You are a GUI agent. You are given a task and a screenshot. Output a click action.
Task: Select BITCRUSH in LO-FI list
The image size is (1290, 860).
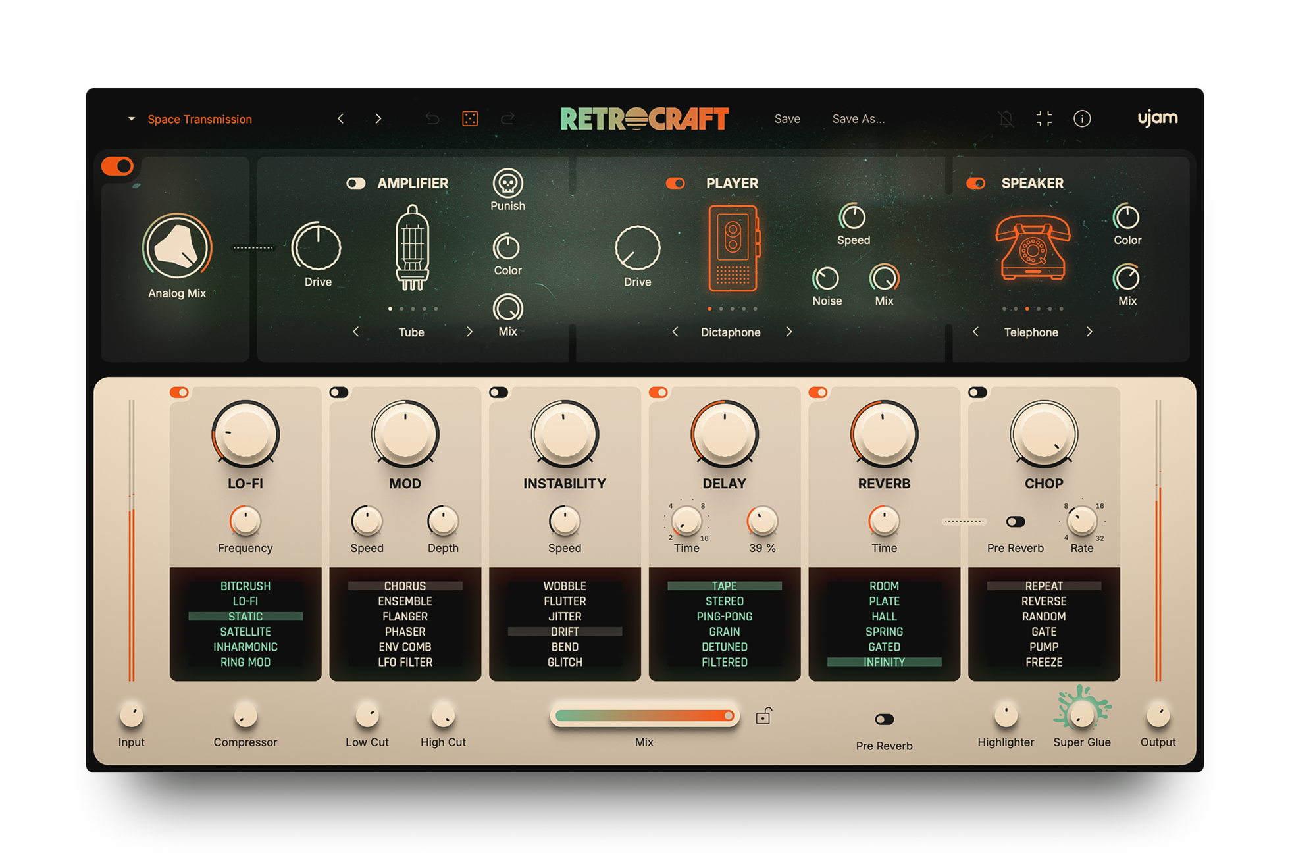pyautogui.click(x=245, y=586)
